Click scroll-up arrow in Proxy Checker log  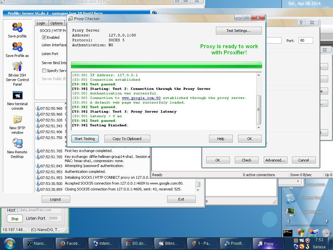coord(259,75)
